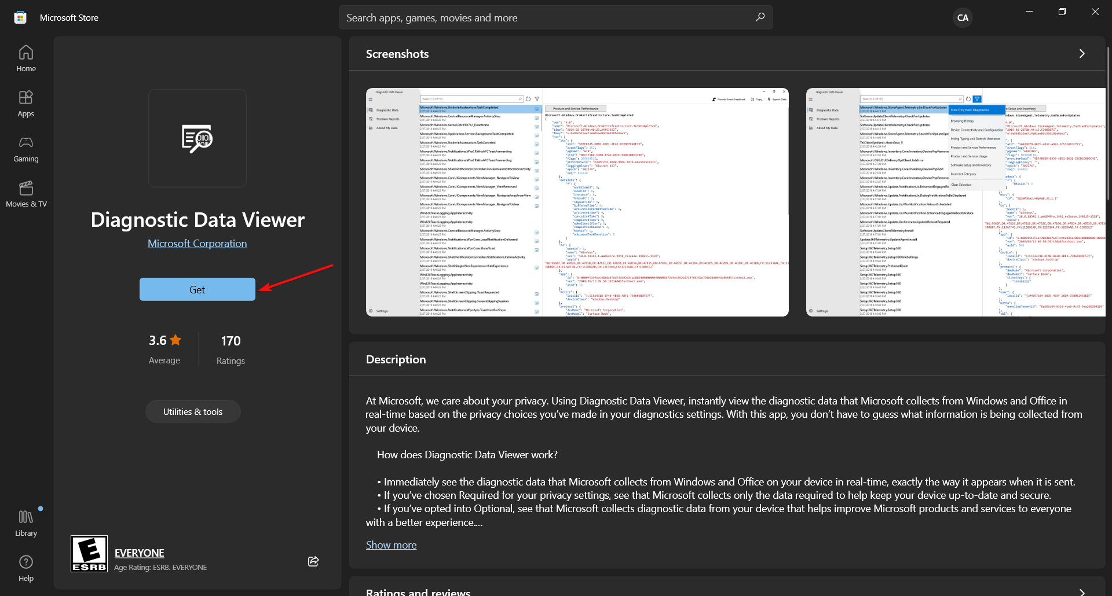Browse Movies & TV section

click(26, 194)
